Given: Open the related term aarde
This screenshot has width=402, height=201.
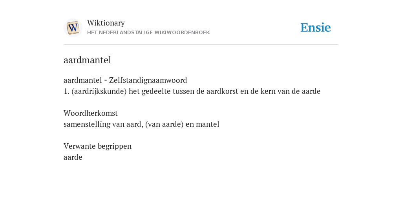Looking at the screenshot, I should pos(73,157).
